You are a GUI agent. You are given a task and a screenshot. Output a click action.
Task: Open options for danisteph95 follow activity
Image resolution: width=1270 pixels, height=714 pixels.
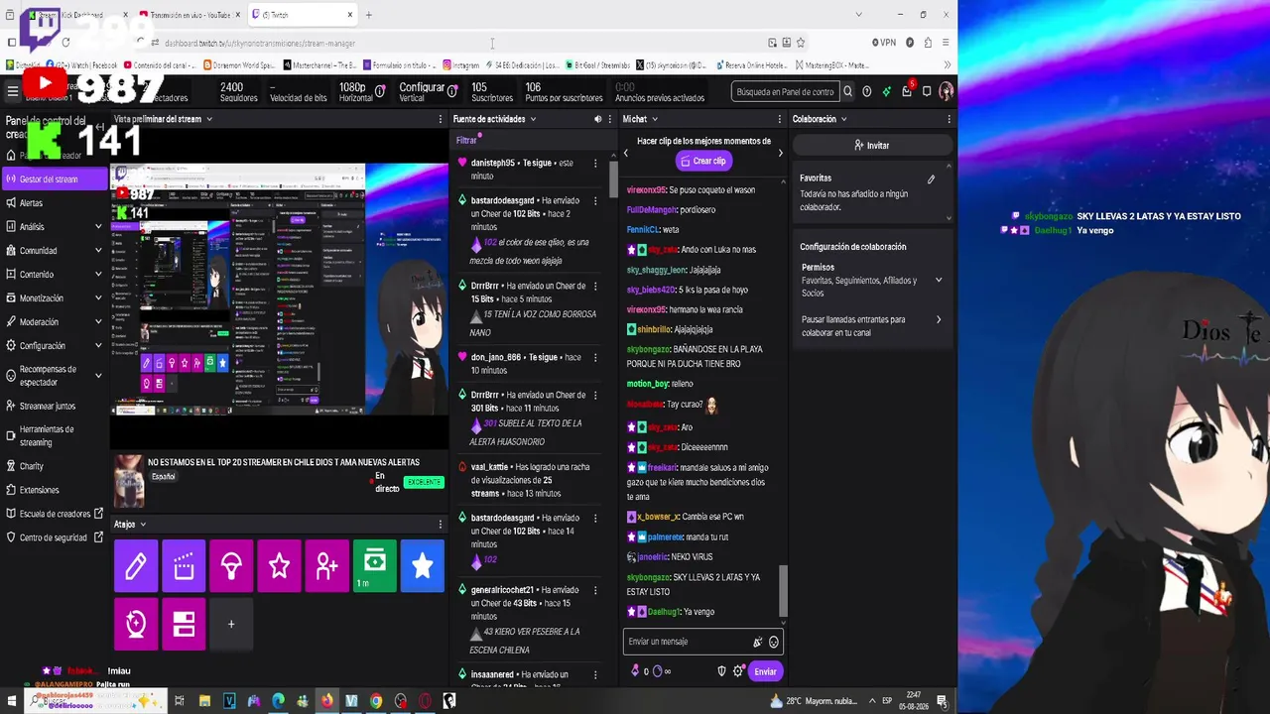click(595, 164)
